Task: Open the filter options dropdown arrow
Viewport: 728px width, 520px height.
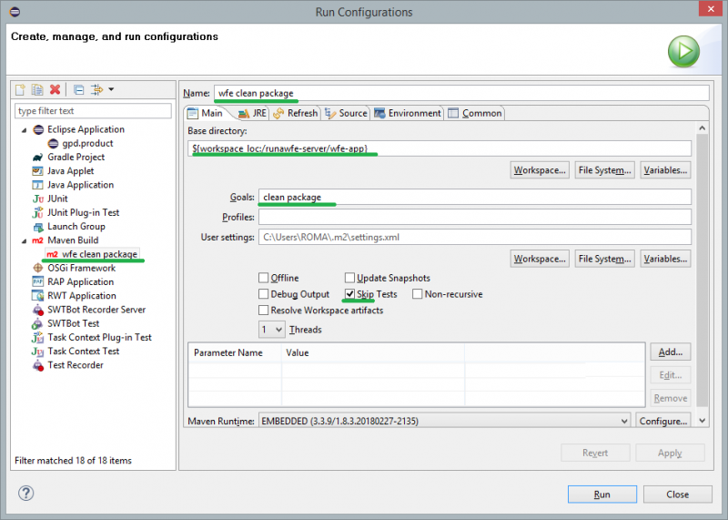Action: [x=111, y=89]
